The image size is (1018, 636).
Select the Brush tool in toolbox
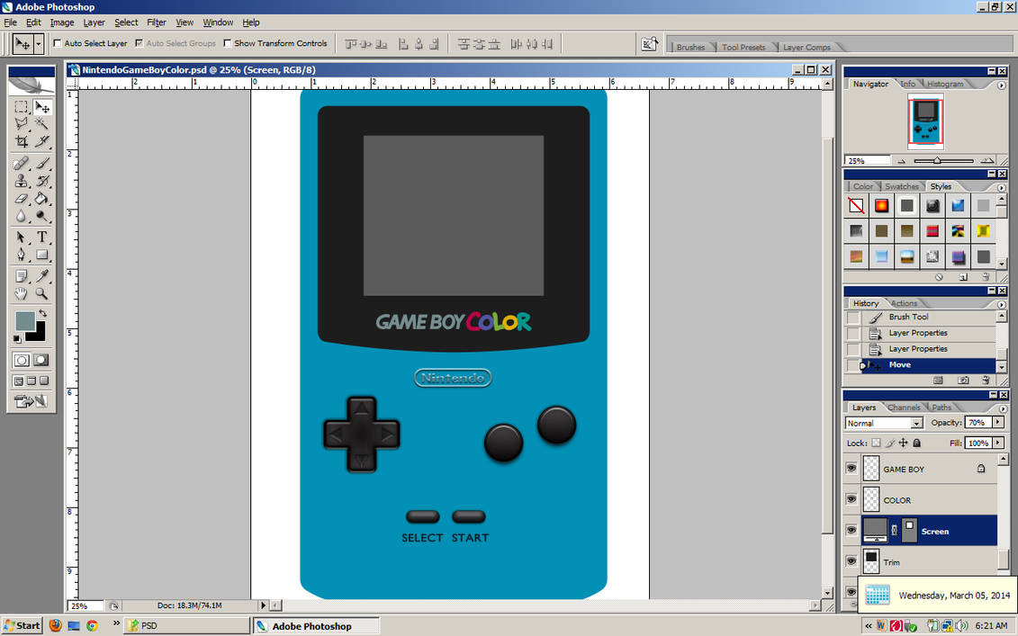click(x=42, y=164)
